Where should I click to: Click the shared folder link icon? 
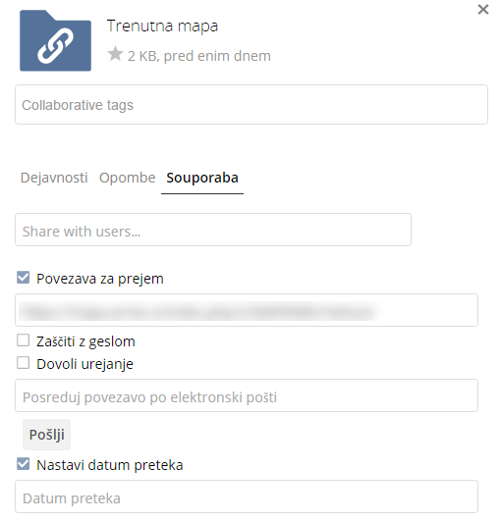point(55,40)
